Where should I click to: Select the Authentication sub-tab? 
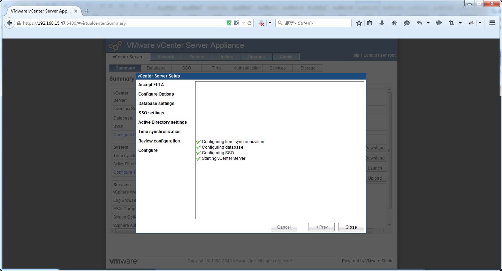[247, 68]
